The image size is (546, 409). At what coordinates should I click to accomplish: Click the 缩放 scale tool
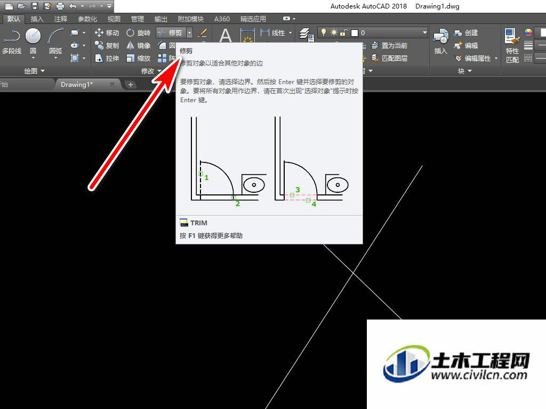138,59
